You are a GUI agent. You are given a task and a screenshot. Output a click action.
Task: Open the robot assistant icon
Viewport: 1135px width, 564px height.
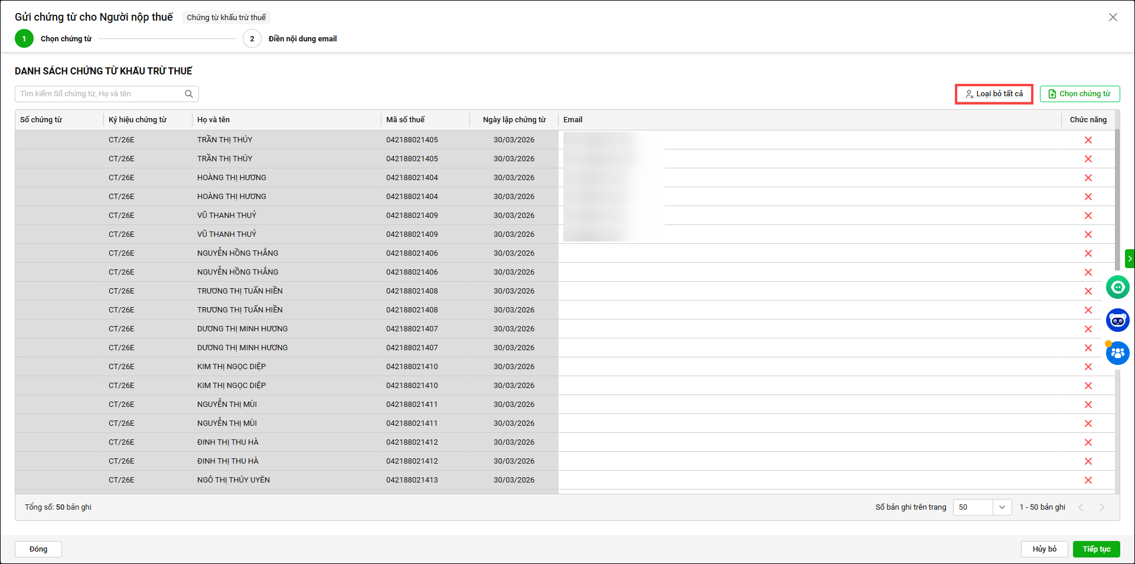pyautogui.click(x=1117, y=320)
